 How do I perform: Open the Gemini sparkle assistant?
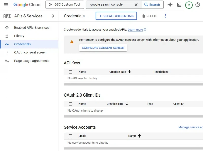point(170,5)
